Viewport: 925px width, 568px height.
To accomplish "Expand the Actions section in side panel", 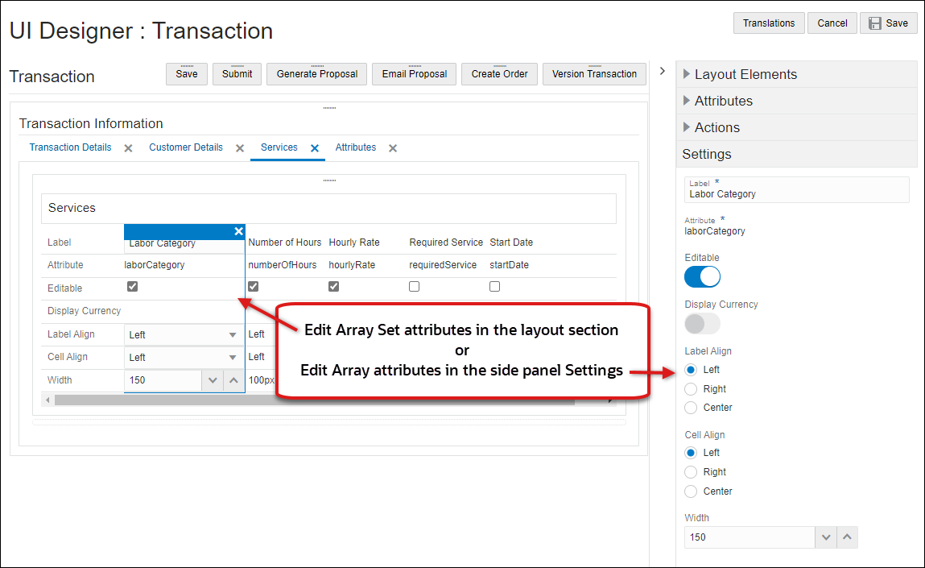I will tap(716, 127).
